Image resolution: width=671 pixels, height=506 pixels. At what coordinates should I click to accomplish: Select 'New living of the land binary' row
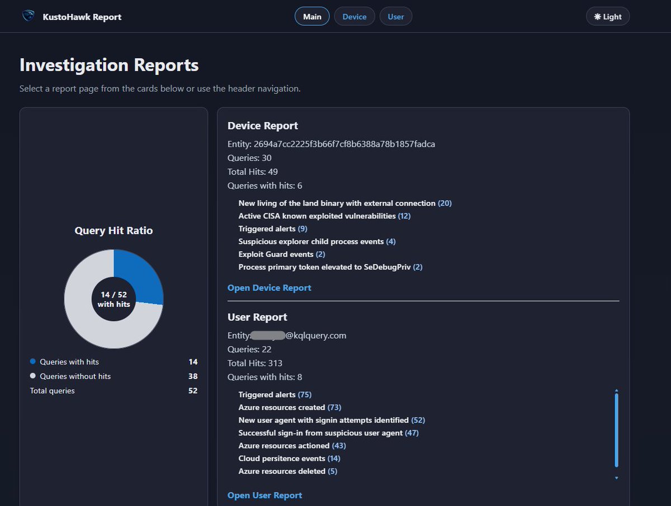point(345,204)
